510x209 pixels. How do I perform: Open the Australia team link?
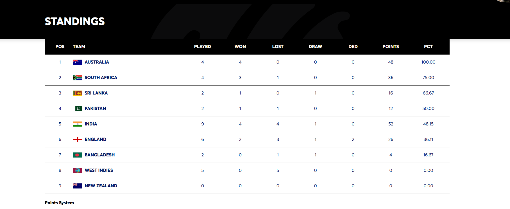pyautogui.click(x=97, y=62)
